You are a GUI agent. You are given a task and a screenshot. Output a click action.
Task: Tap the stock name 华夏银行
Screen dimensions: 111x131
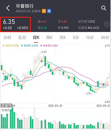tap(25, 6)
